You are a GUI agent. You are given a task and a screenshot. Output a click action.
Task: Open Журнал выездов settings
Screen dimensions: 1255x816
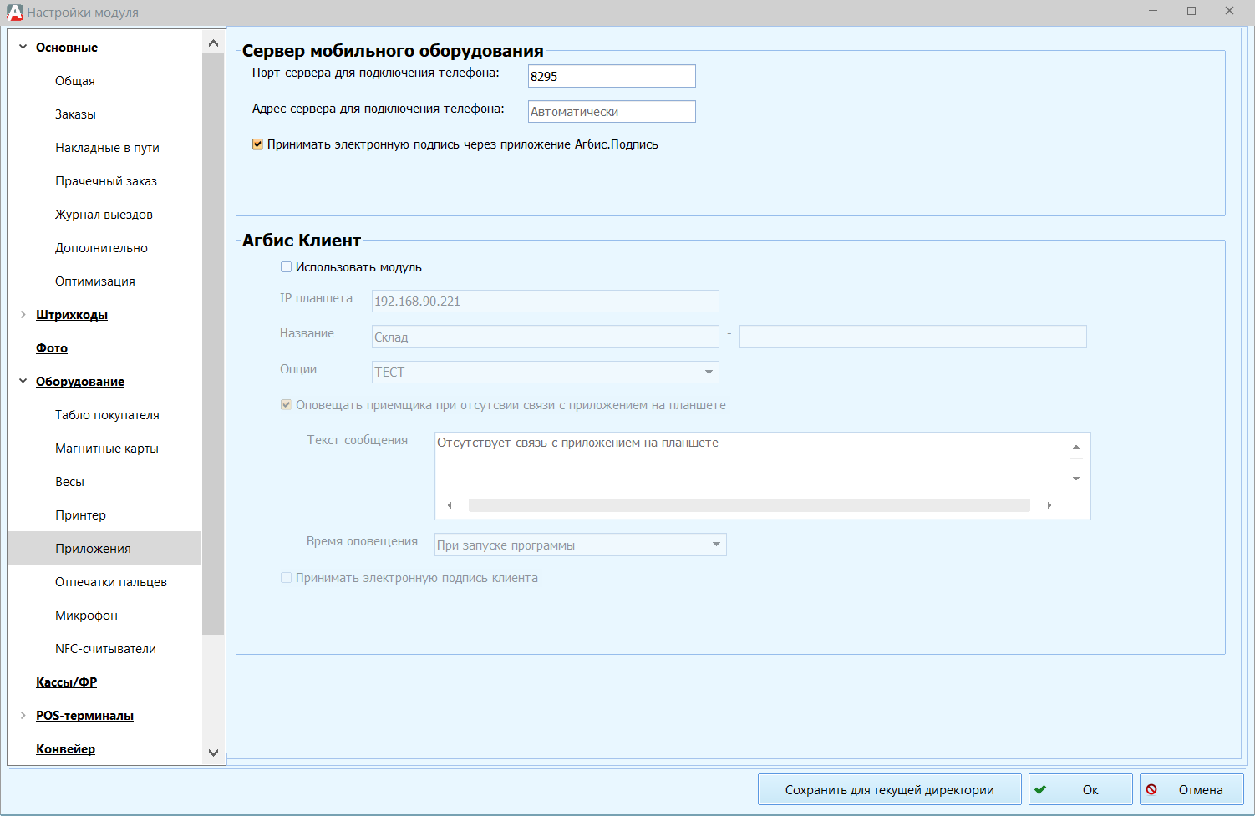point(104,215)
